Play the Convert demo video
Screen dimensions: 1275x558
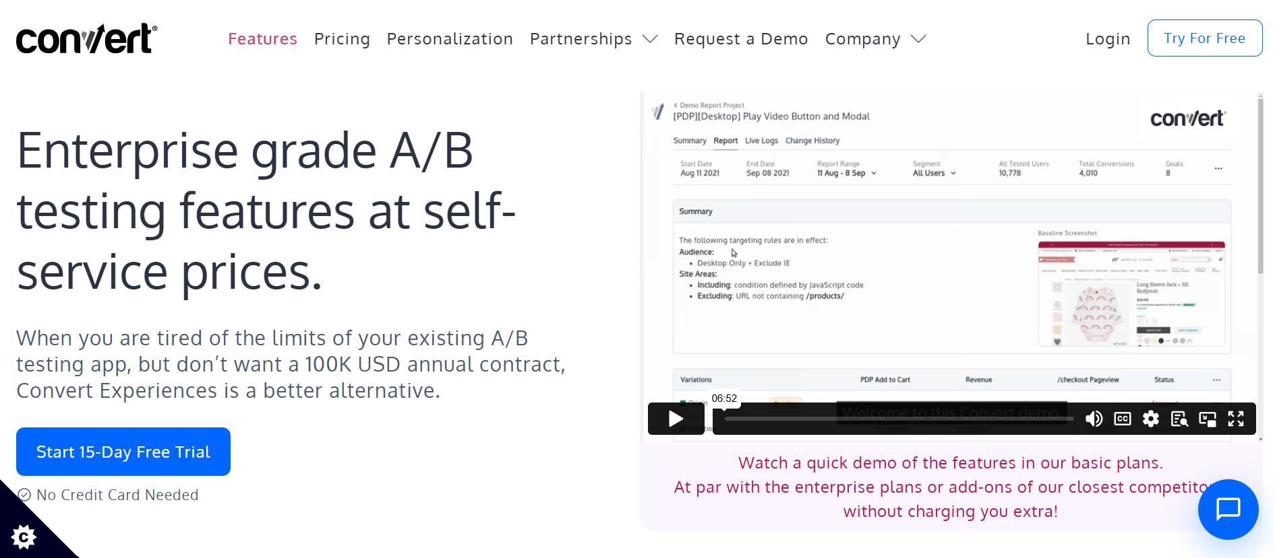coord(676,419)
